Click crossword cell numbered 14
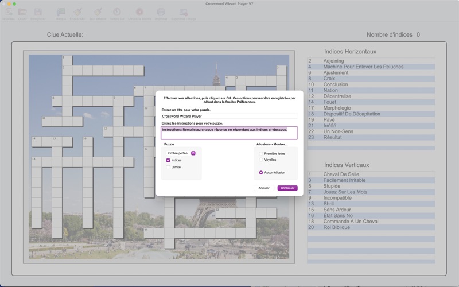Screen dimensions: 459x287 point(37,142)
